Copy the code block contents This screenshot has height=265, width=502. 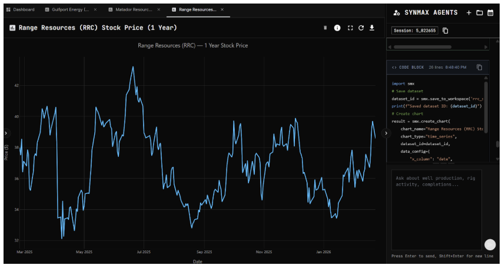pyautogui.click(x=480, y=68)
